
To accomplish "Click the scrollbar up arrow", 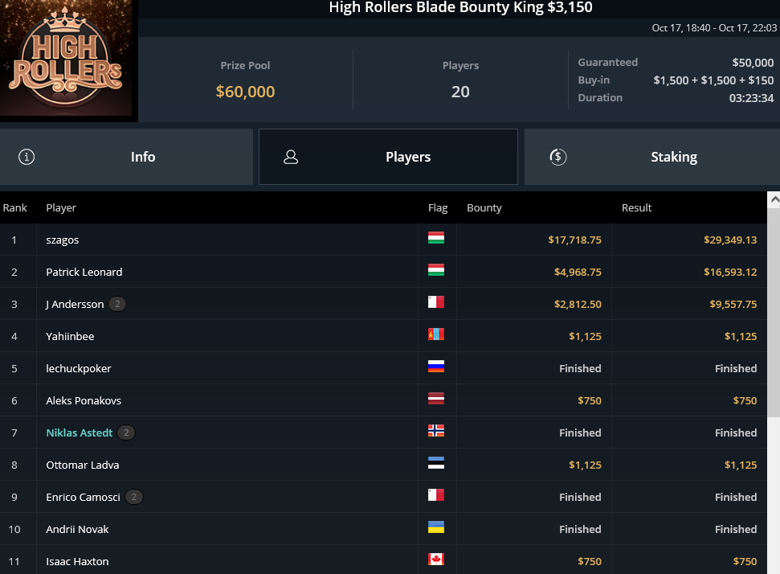I will coord(774,199).
